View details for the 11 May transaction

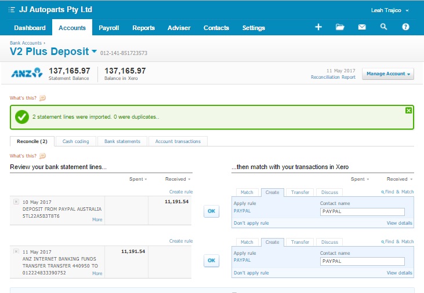pos(400,273)
